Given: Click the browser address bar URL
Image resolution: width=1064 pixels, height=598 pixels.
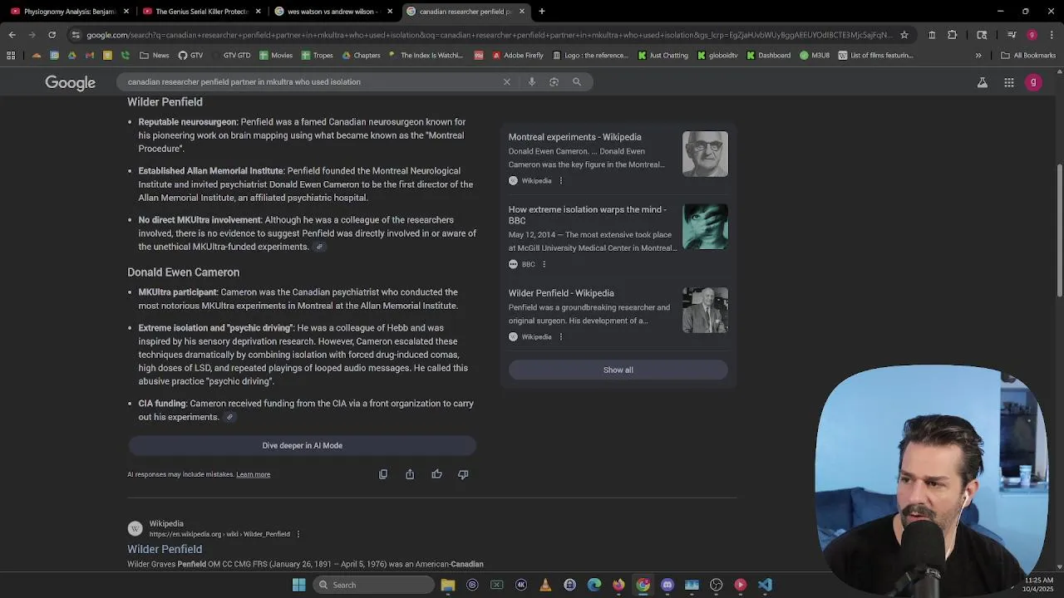Looking at the screenshot, I should point(489,35).
